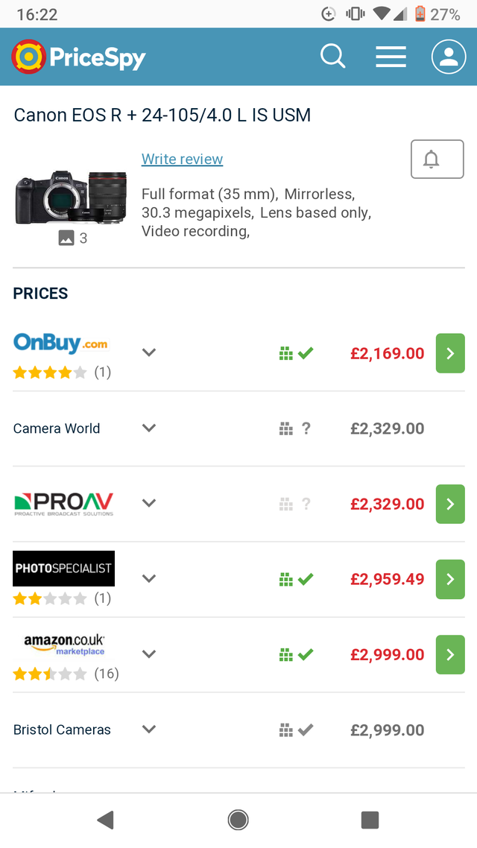Tap the Android home button
Screen dimensions: 477x848
(238, 820)
